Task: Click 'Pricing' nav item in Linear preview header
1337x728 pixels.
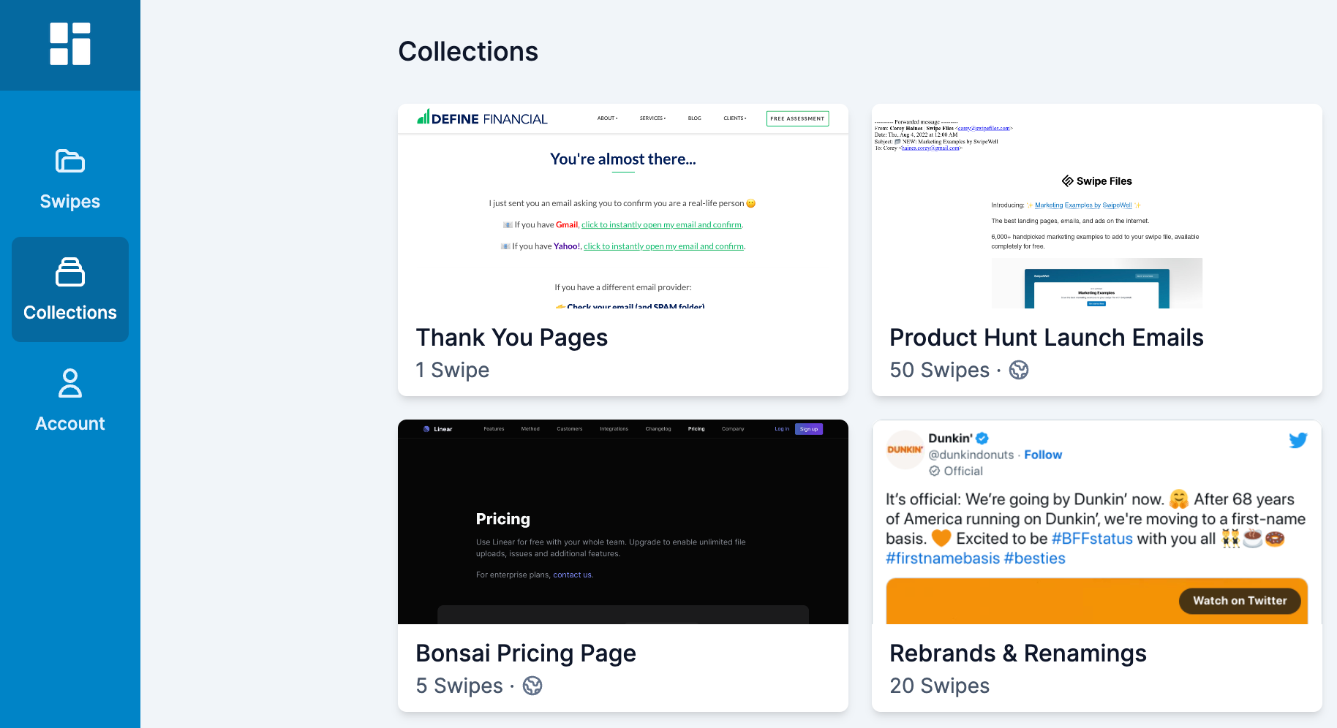Action: coord(696,429)
